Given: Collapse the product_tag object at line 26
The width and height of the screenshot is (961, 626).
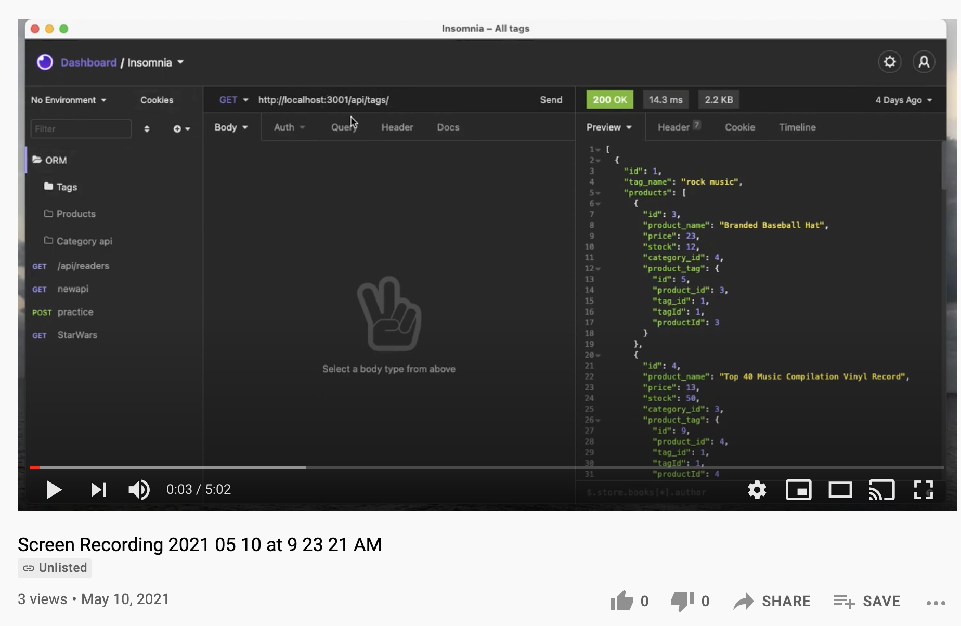Looking at the screenshot, I should click(598, 420).
